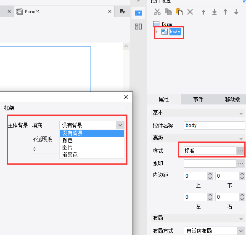
Task: Open the 样式 ellipsis button
Action: point(241,151)
